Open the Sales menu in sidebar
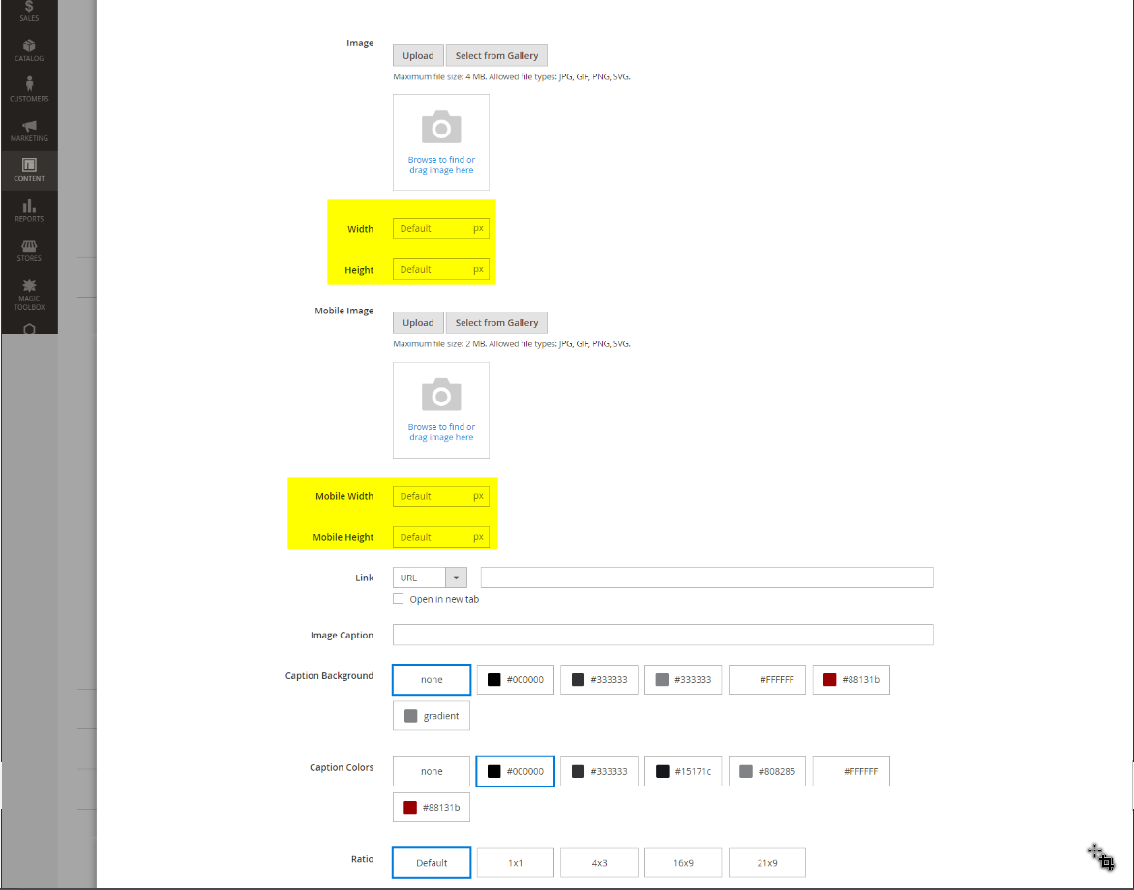Screen dimensions: 1134x890 [29, 12]
